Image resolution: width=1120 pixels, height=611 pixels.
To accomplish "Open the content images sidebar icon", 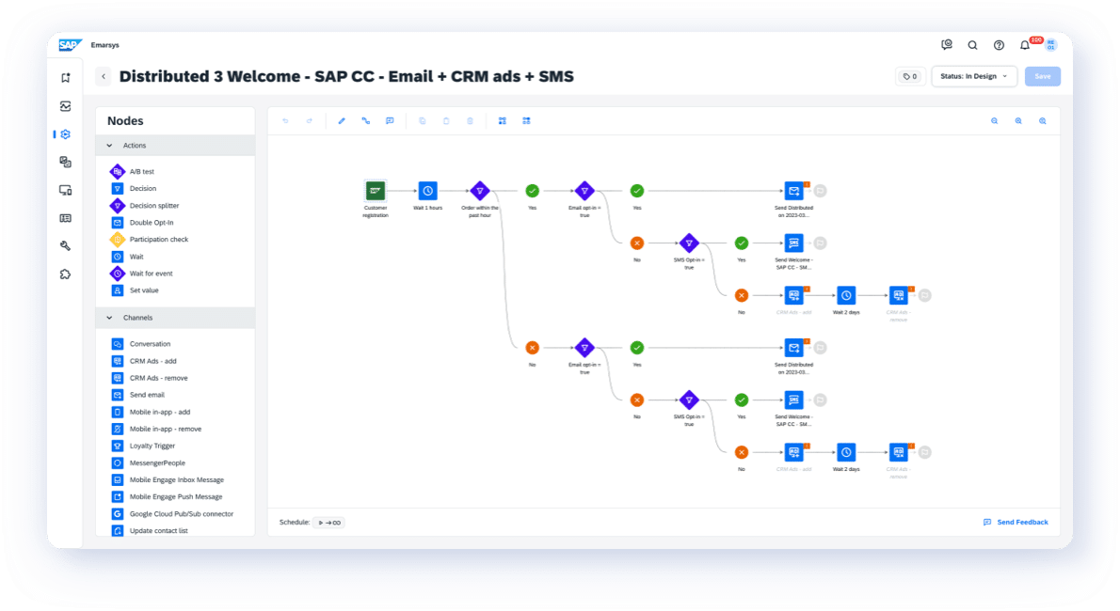I will coord(66,162).
